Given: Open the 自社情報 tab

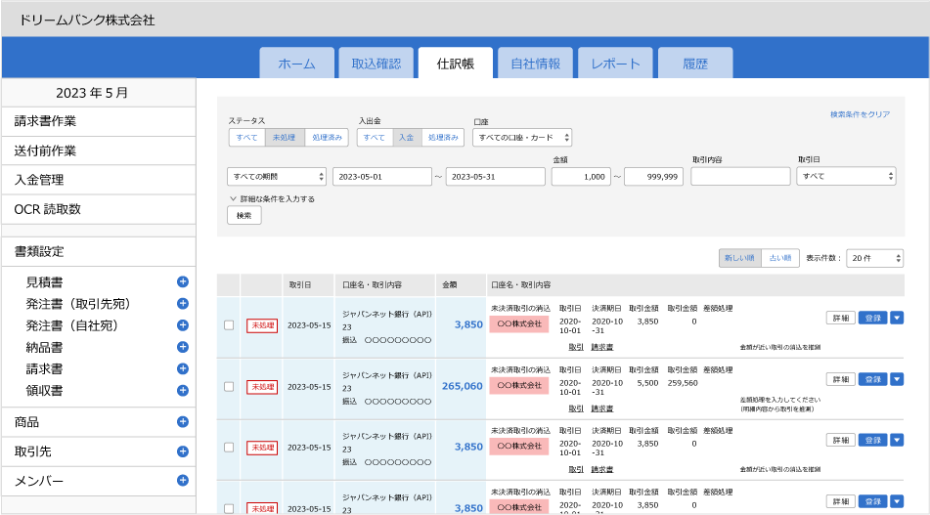Looking at the screenshot, I should [536, 64].
